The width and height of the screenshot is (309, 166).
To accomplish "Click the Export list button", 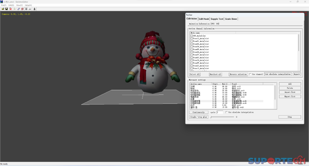I will click(290, 97).
